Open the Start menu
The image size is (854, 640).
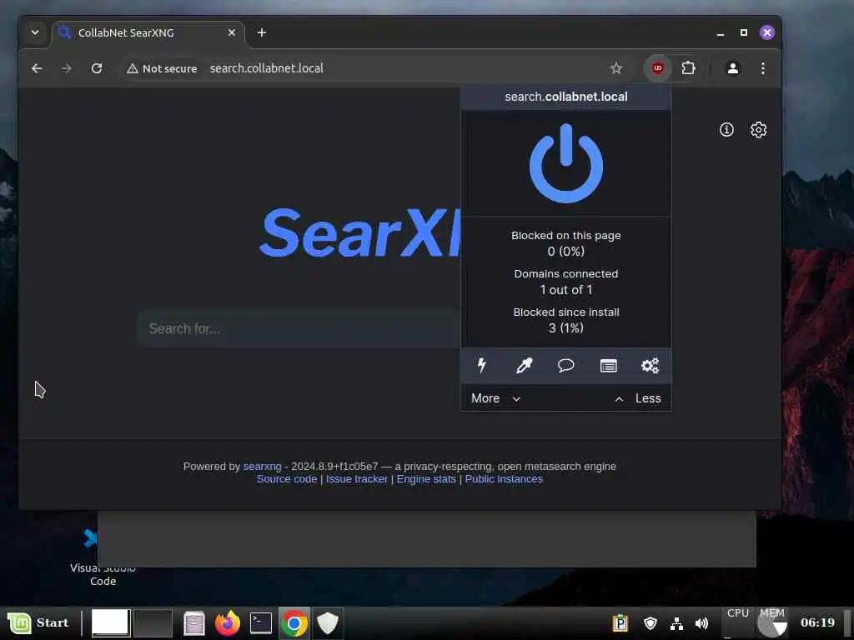click(38, 622)
